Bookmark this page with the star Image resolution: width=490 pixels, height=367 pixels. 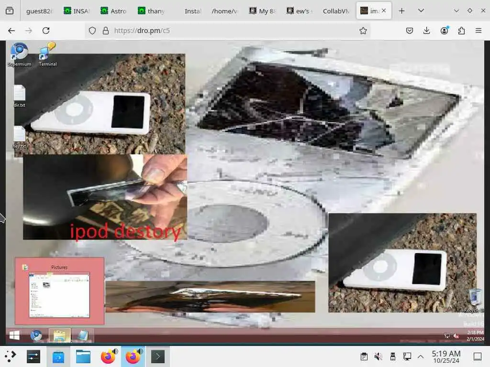[363, 31]
